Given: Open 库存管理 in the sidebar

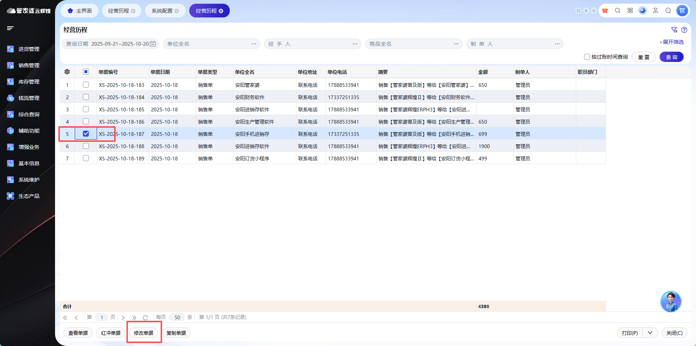Looking at the screenshot, I should pyautogui.click(x=29, y=82).
